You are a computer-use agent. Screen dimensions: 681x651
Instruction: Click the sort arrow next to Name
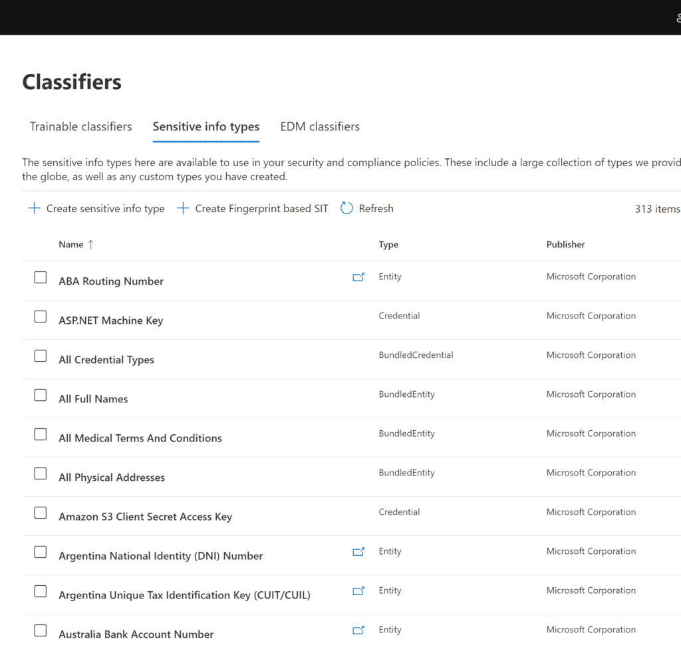pos(91,244)
